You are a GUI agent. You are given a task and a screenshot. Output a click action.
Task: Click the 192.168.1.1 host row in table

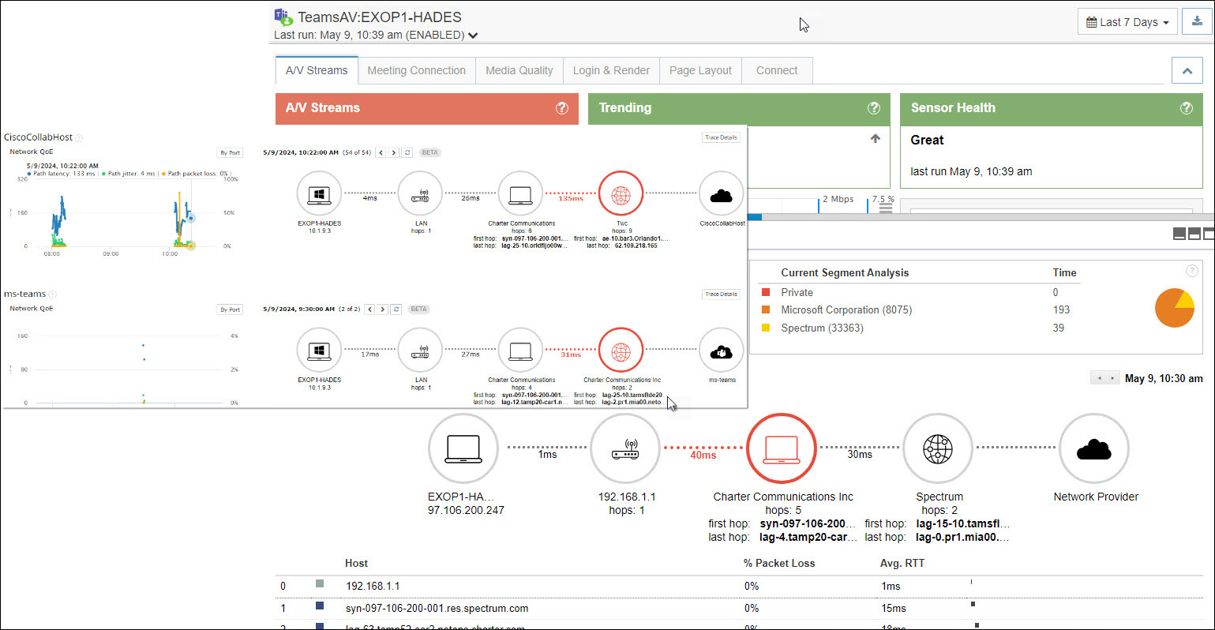[x=373, y=587]
